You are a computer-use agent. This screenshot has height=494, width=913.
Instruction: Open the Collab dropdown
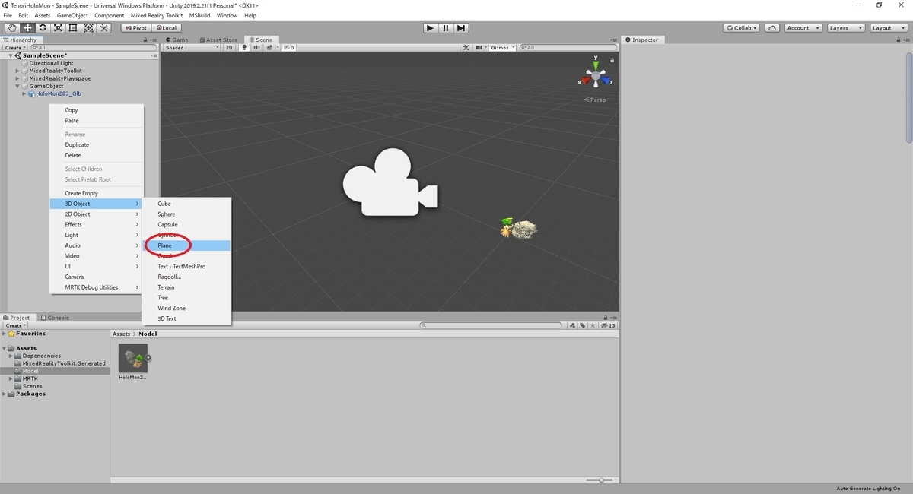tap(741, 28)
